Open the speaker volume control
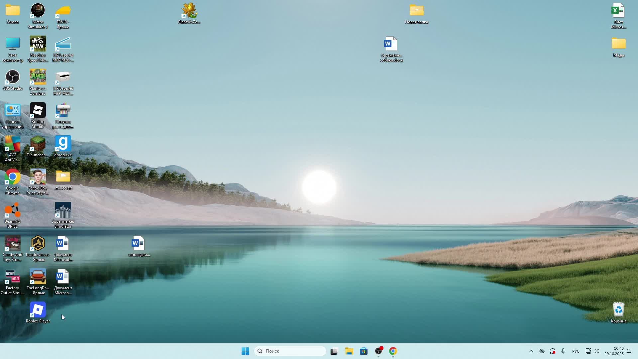Viewport: 638px width, 359px height. pyautogui.click(x=596, y=351)
